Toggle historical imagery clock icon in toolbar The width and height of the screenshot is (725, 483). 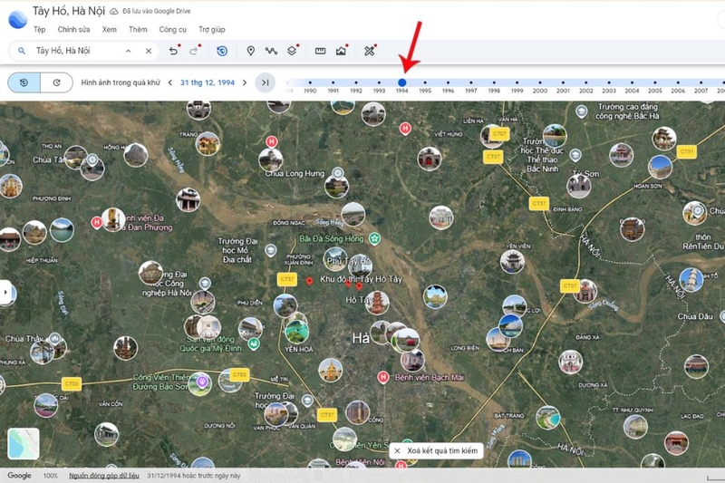pyautogui.click(x=222, y=51)
